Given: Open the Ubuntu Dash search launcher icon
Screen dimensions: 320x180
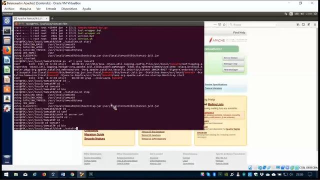Looking at the screenshot, I should (x=7, y=21).
